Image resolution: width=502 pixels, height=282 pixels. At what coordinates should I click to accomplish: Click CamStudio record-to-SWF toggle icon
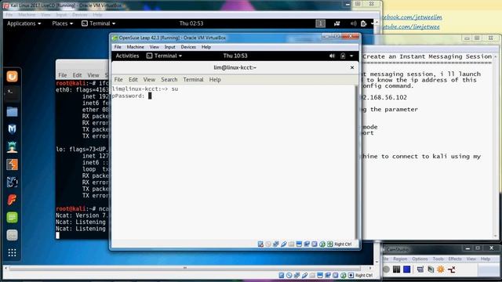pos(452,269)
